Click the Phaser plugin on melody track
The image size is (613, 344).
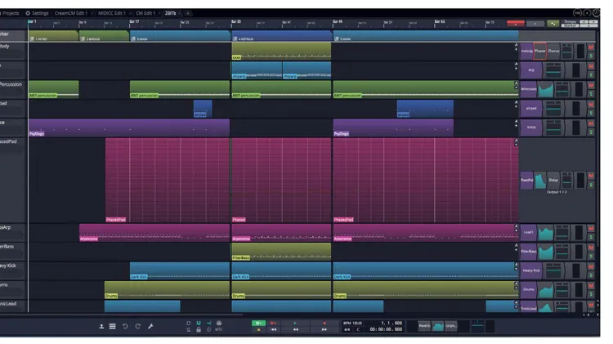pos(540,51)
